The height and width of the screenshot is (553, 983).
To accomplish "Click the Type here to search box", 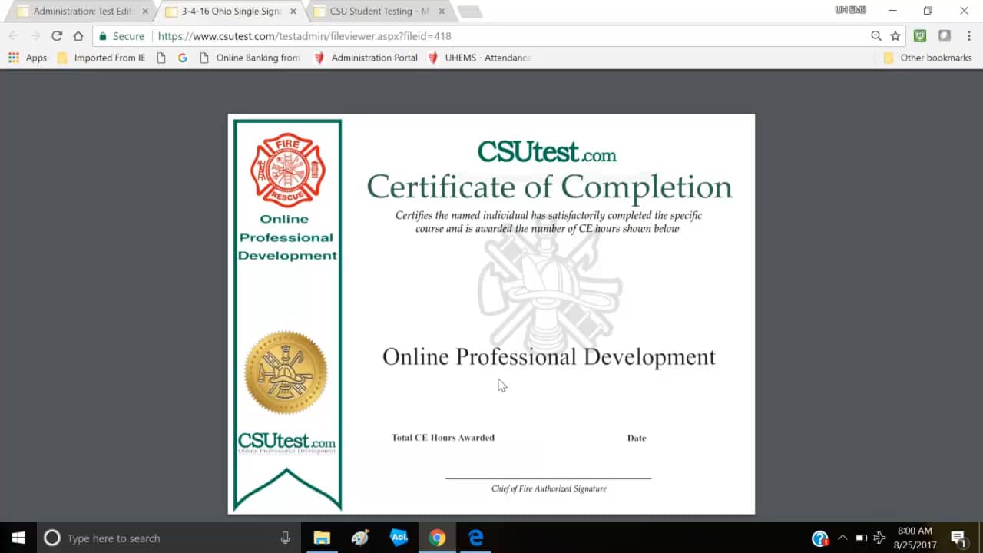I will [169, 538].
